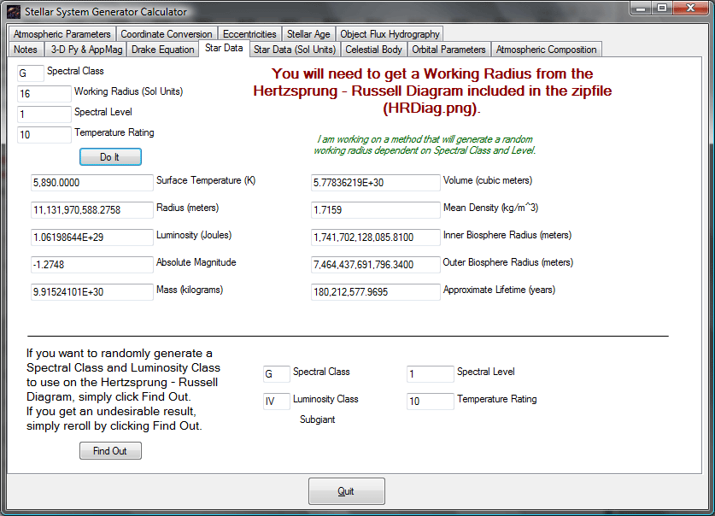Open the Coordinate Conversion tab

click(166, 34)
